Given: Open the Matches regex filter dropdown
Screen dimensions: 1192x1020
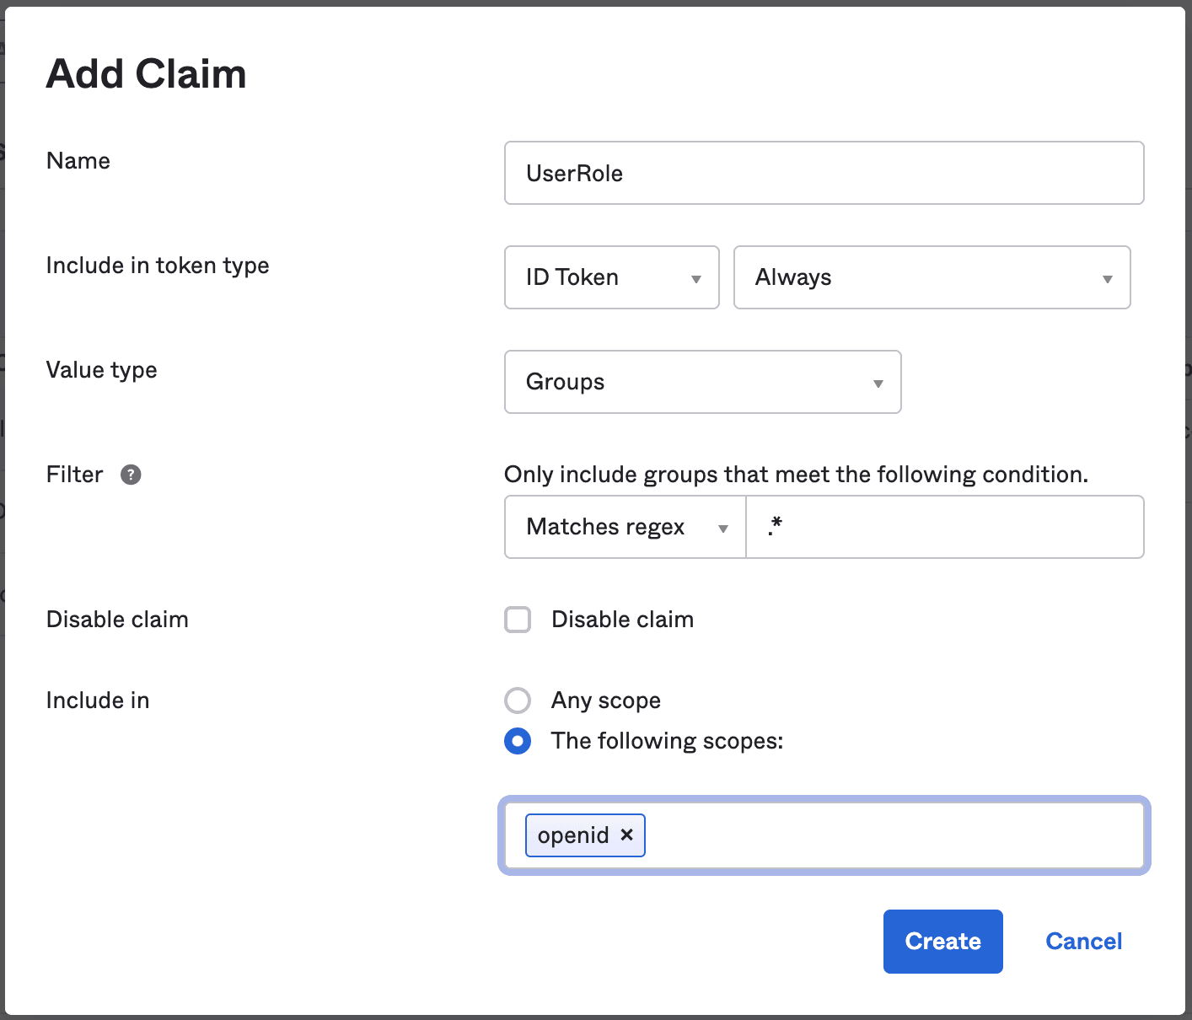Looking at the screenshot, I should pyautogui.click(x=625, y=527).
